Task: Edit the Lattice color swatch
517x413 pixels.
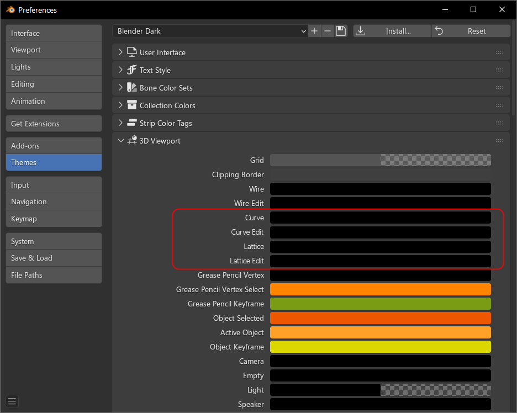Action: click(x=381, y=247)
